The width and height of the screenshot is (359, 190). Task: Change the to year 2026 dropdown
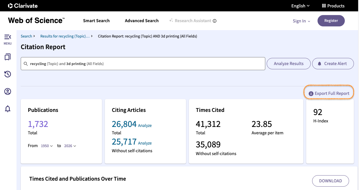pos(70,146)
